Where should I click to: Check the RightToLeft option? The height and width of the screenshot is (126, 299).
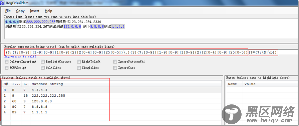pyautogui.click(x=79, y=62)
